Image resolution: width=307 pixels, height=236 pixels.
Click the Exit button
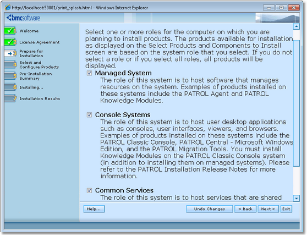[x=286, y=209]
